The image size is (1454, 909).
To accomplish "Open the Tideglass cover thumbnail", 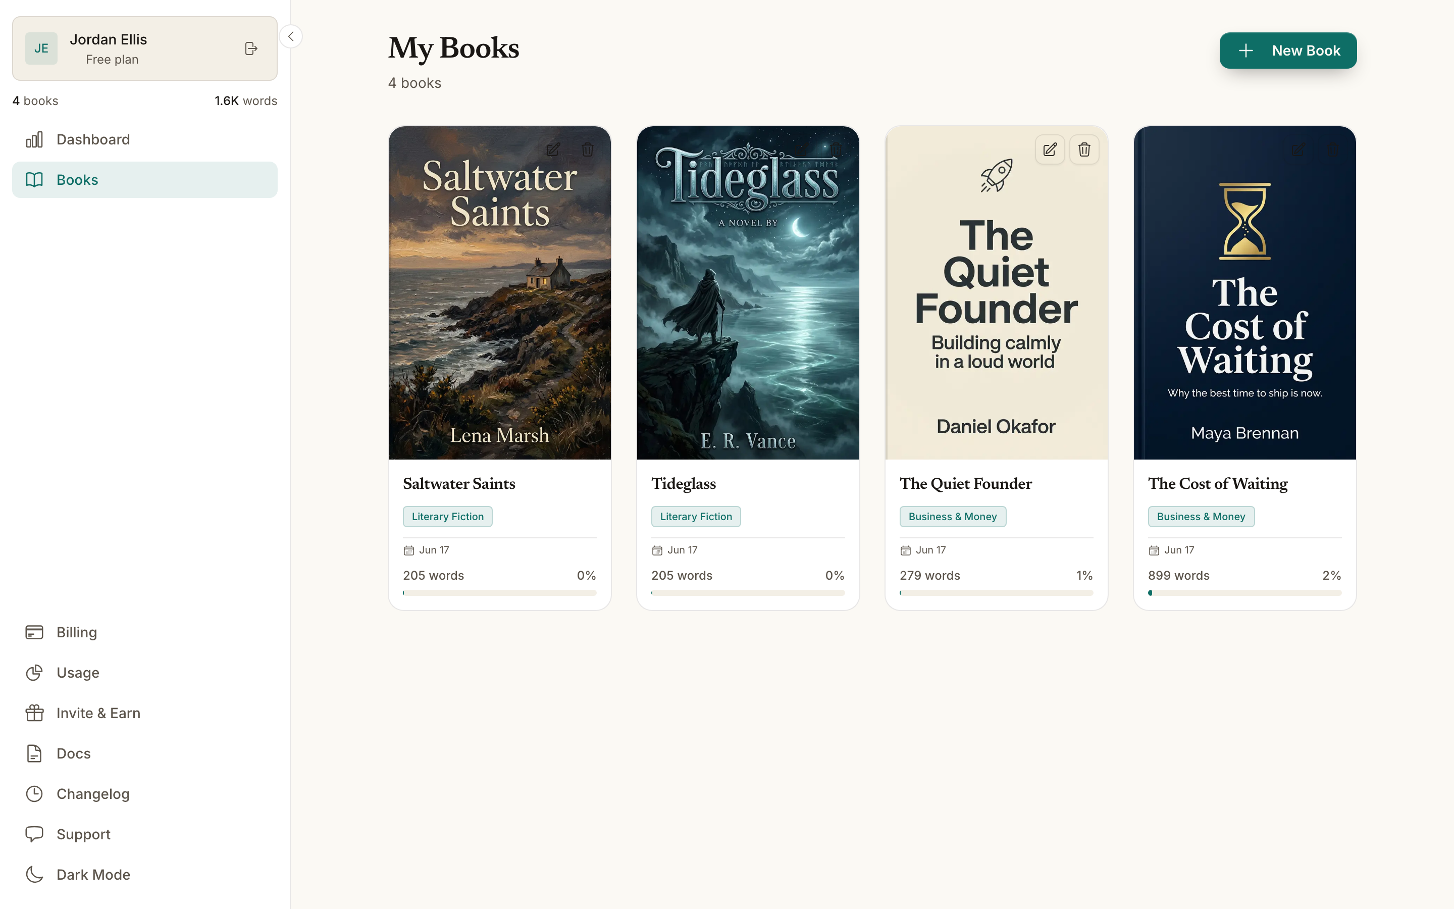I will click(x=747, y=293).
